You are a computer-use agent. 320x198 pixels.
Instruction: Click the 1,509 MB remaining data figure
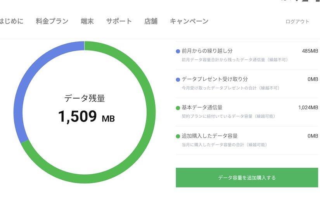coord(86,116)
